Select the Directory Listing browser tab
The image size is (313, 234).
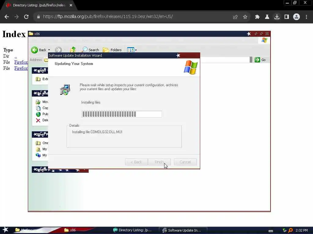coord(39,5)
